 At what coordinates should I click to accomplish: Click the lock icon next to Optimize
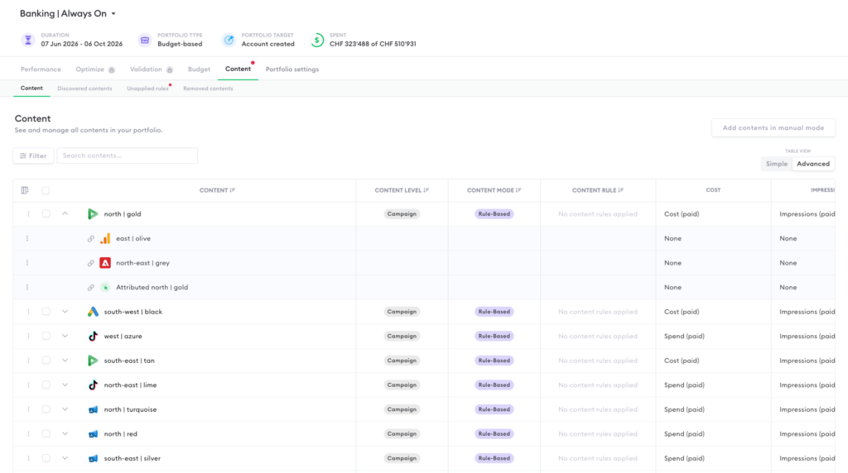pos(112,69)
